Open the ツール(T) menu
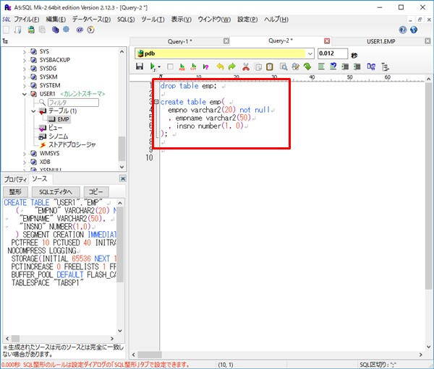The width and height of the screenshot is (434, 369). pos(153,19)
